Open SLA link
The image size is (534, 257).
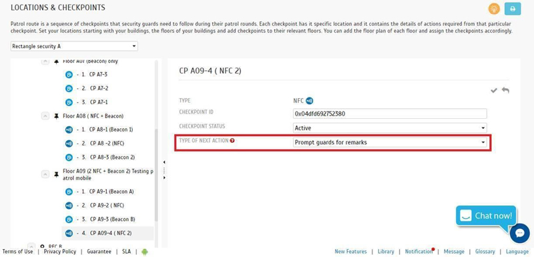[126, 252]
